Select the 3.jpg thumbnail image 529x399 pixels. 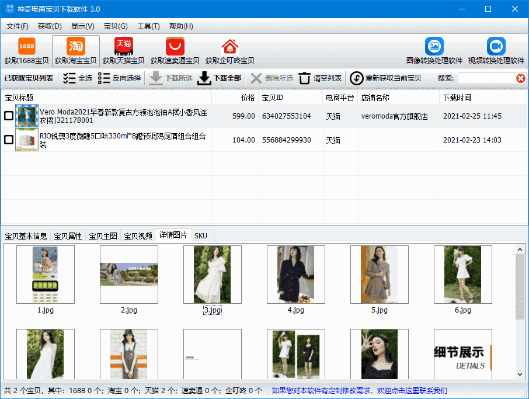point(213,275)
